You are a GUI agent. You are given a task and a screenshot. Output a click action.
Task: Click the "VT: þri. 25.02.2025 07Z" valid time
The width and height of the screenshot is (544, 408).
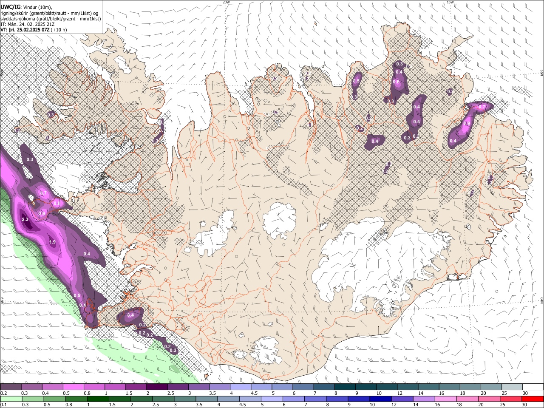click(x=25, y=30)
